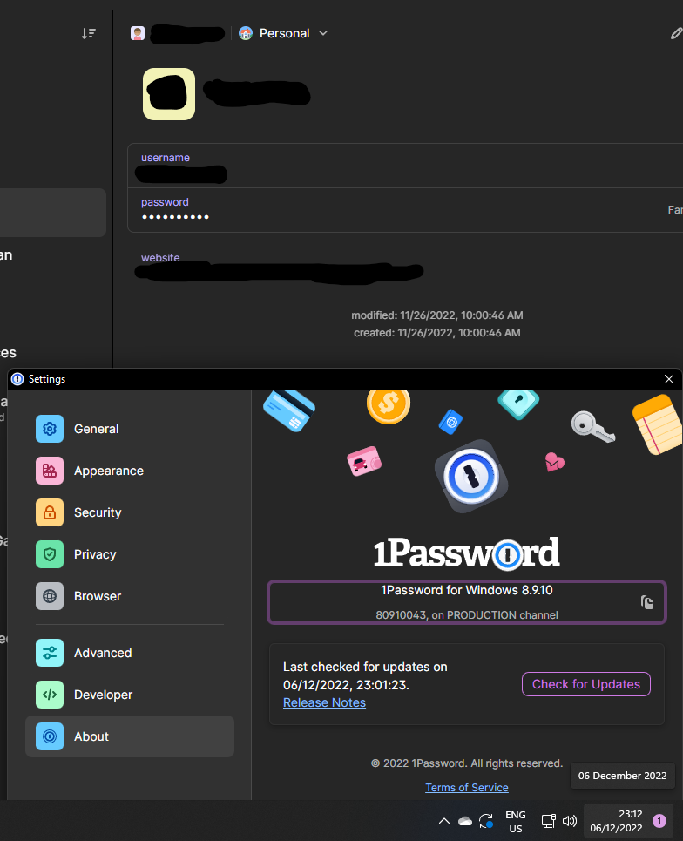Click the Personal vault house icon
The height and width of the screenshot is (841, 683).
tap(246, 33)
